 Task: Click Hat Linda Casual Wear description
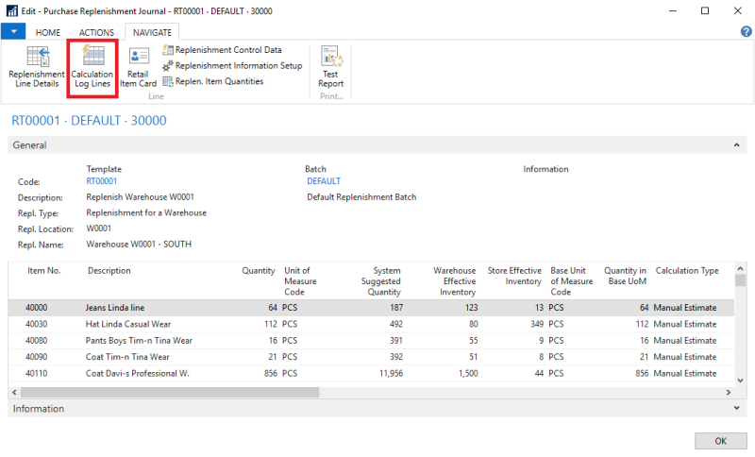pos(128,324)
